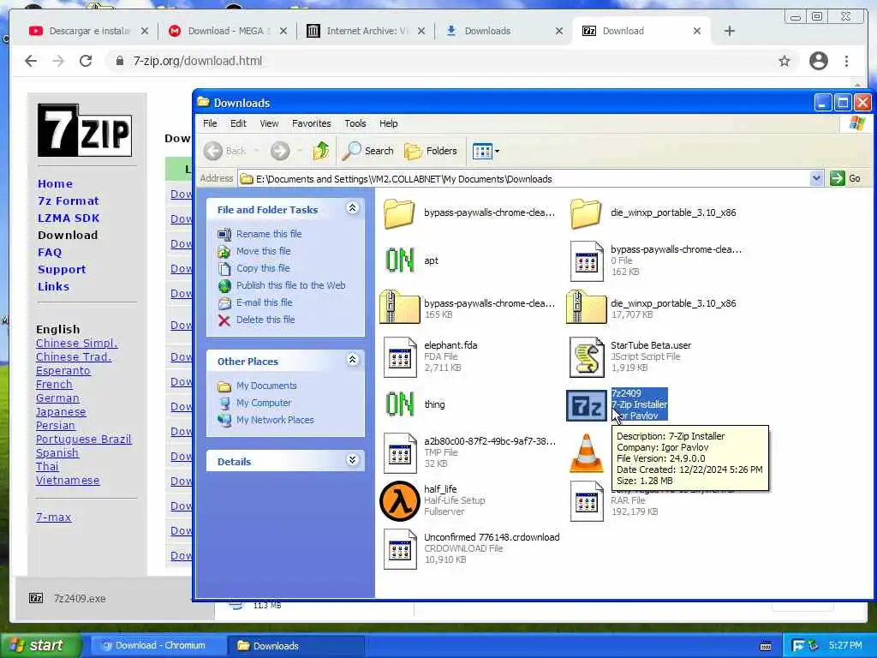Click the Explorer address path field
The width and height of the screenshot is (877, 658).
[524, 178]
